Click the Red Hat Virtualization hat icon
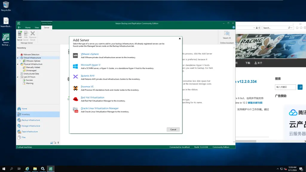 75,99
